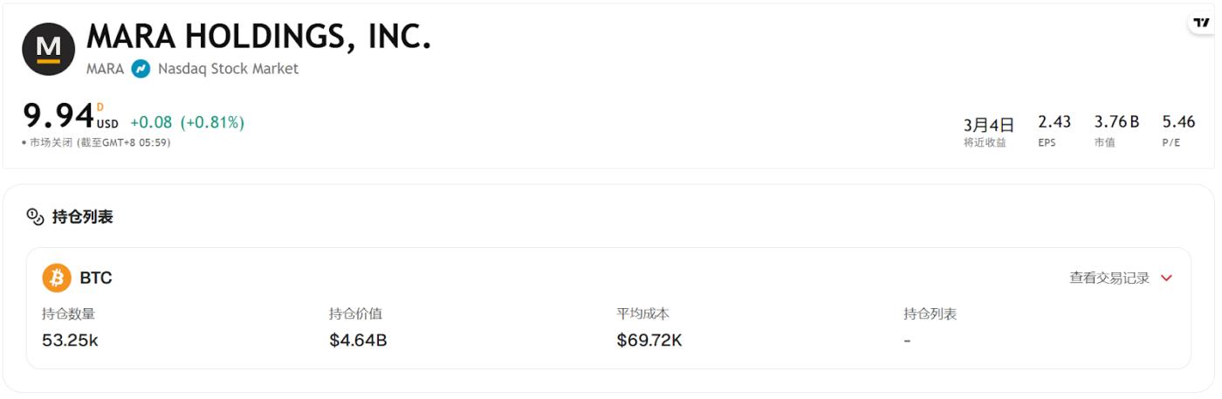Select the MARA ticker symbol text
1222x399 pixels.
point(105,69)
